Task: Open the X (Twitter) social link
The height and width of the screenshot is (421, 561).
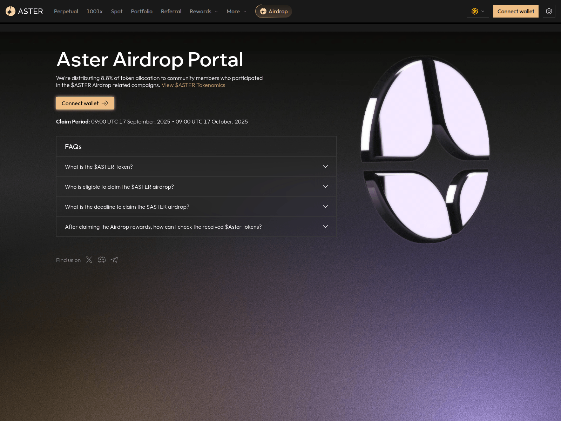Action: pos(89,260)
